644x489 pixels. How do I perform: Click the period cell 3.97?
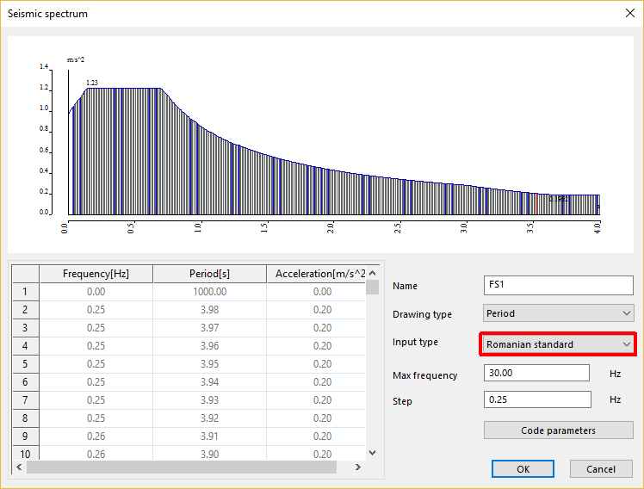point(209,328)
